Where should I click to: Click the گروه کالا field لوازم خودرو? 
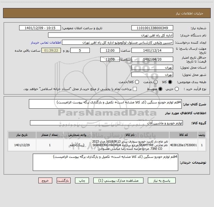pyautogui.click(x=106, y=123)
